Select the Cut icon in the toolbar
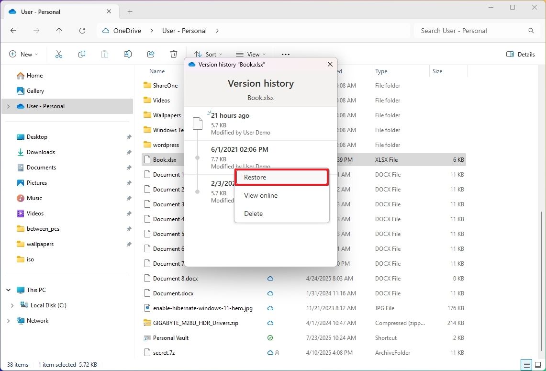This screenshot has height=371, width=546. coord(58,54)
